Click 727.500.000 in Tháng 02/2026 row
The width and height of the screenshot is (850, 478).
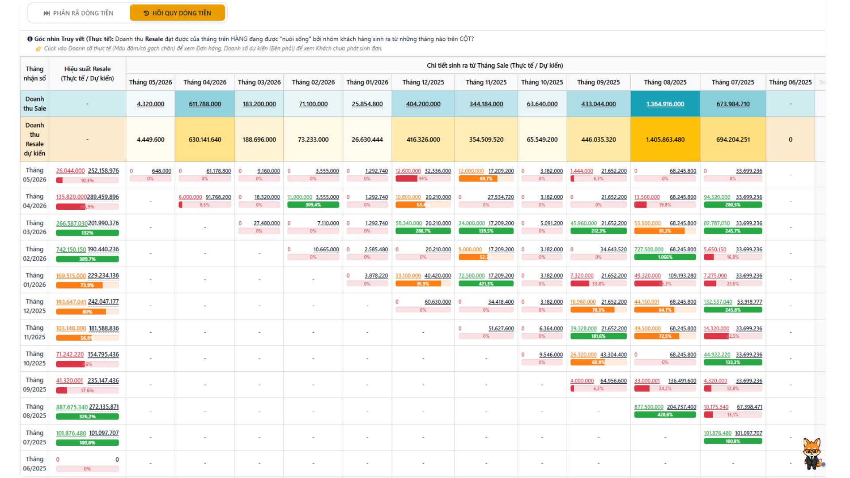(649, 250)
